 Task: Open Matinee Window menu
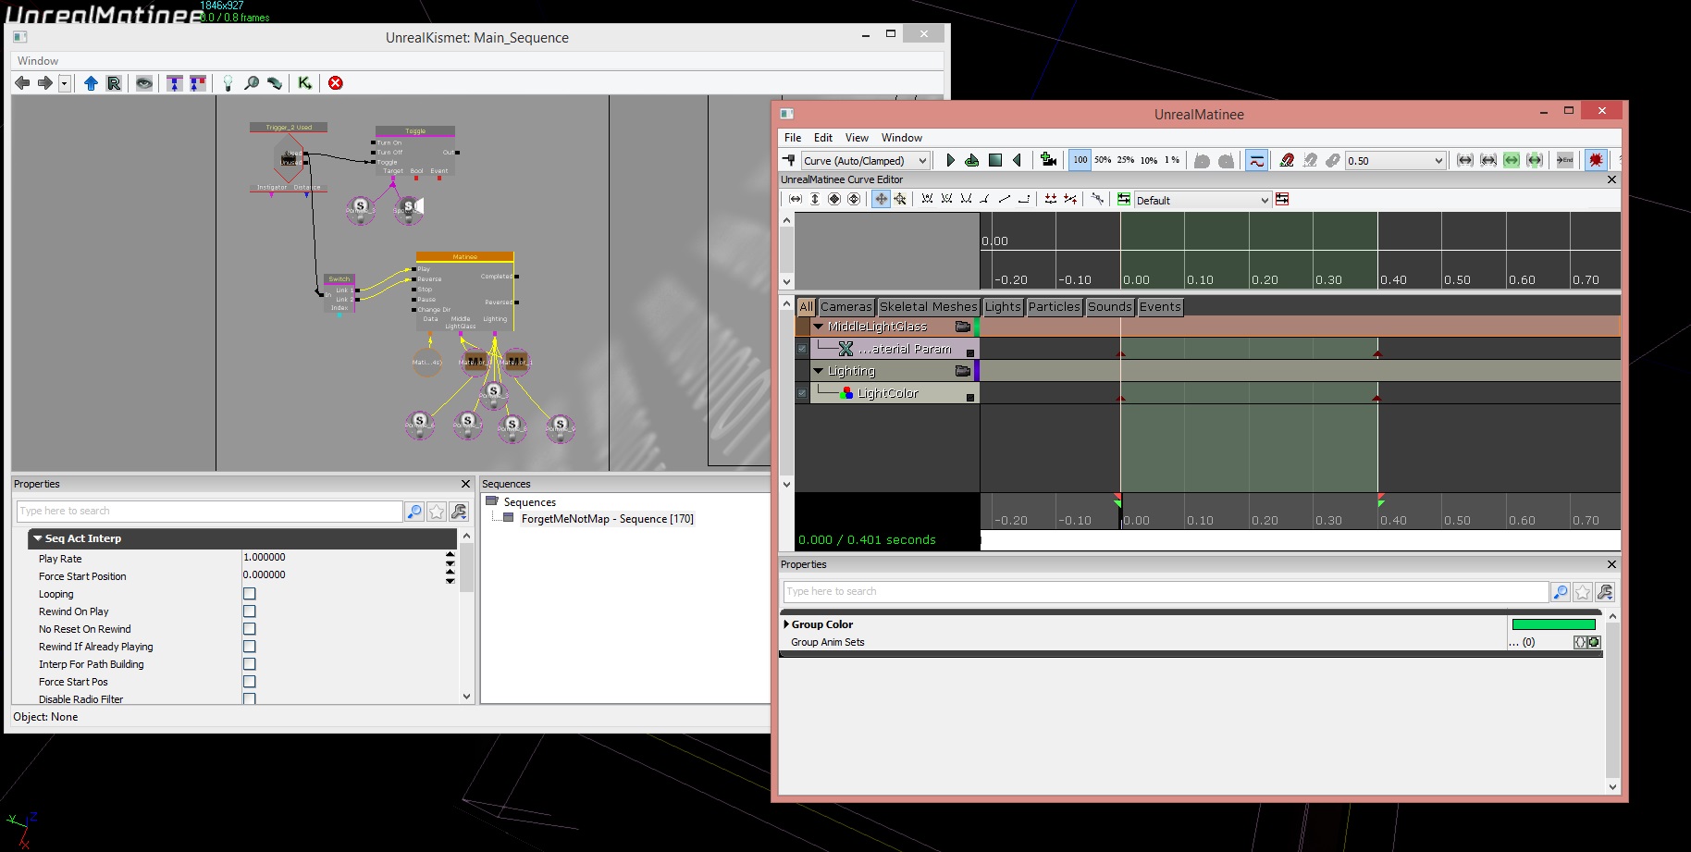(901, 138)
